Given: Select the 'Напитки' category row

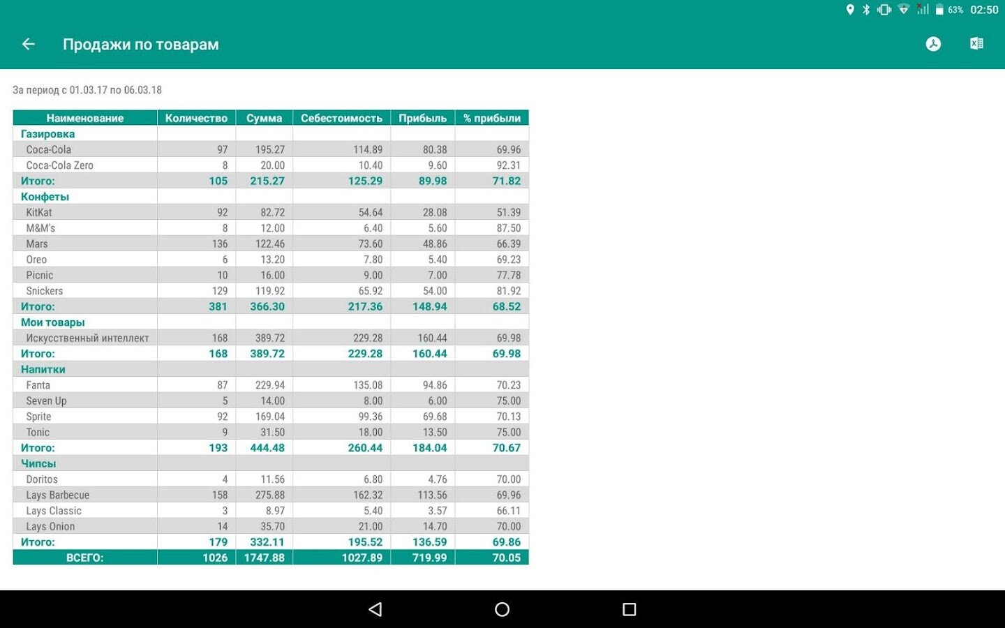Looking at the screenshot, I should (271, 369).
